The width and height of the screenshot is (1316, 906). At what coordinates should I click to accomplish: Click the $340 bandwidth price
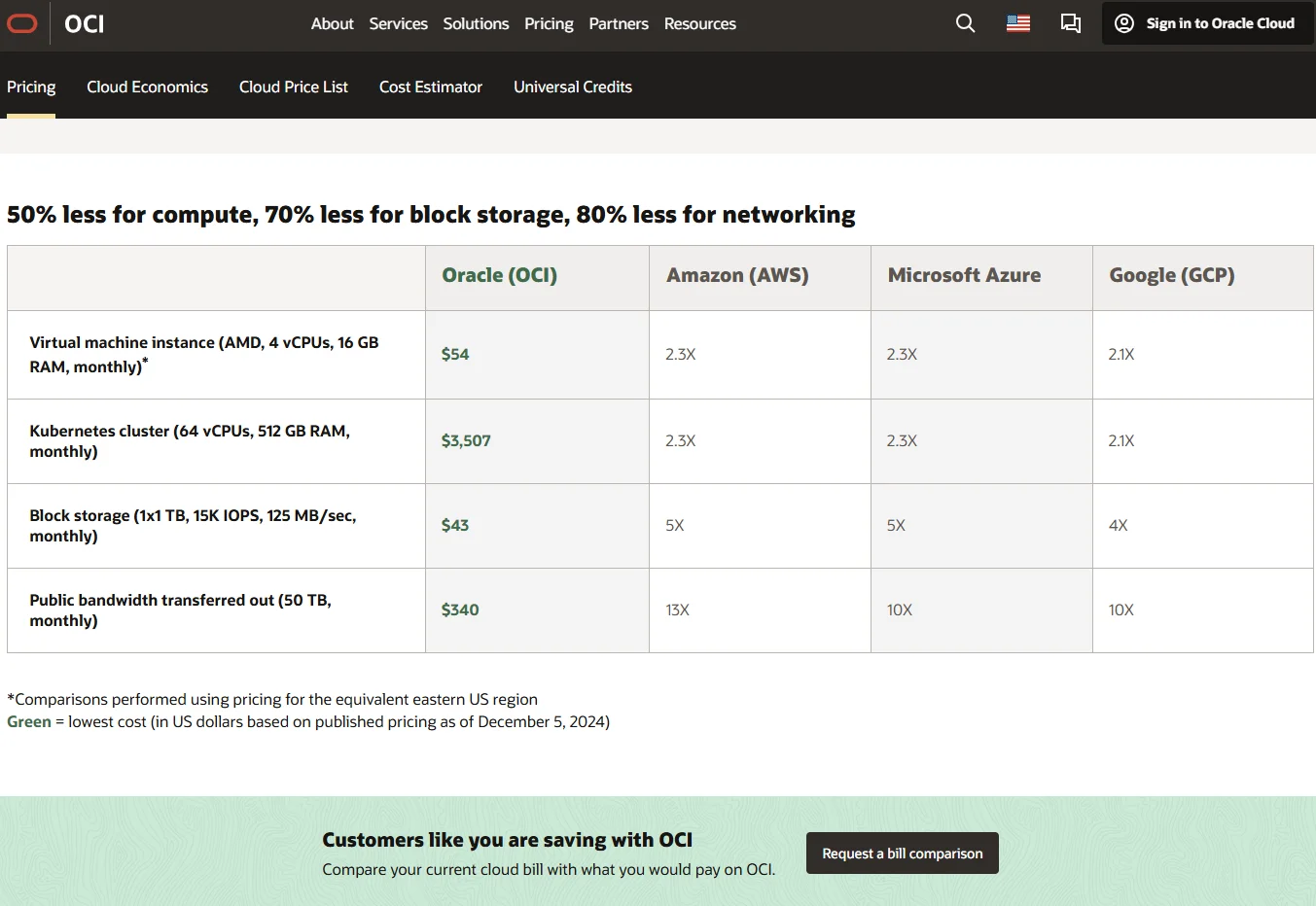click(x=460, y=610)
